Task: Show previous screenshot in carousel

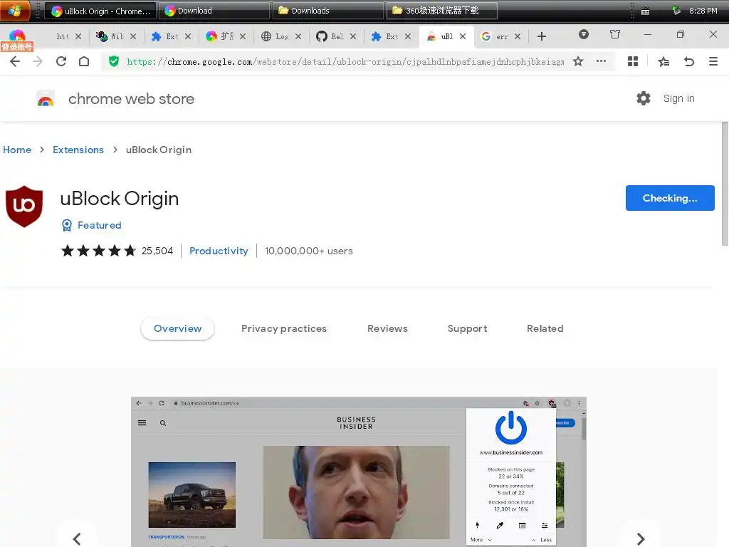Action: pyautogui.click(x=77, y=538)
